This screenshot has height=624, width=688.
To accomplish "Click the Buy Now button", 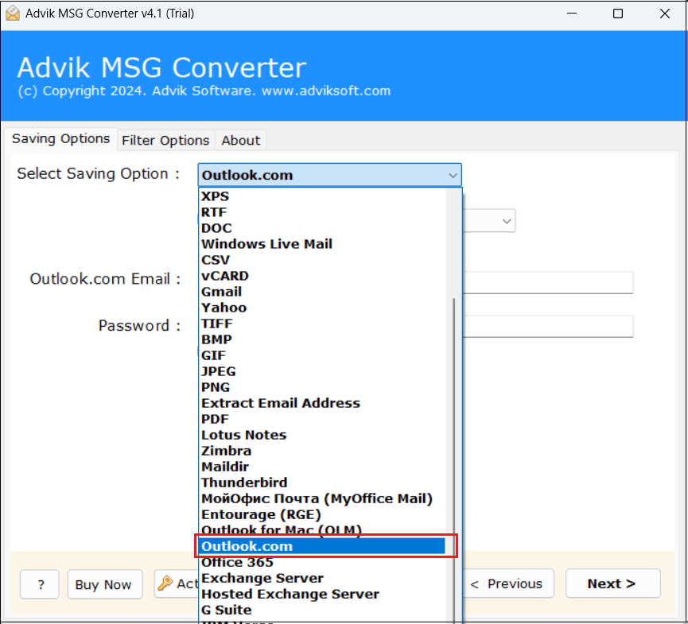I will 104,583.
